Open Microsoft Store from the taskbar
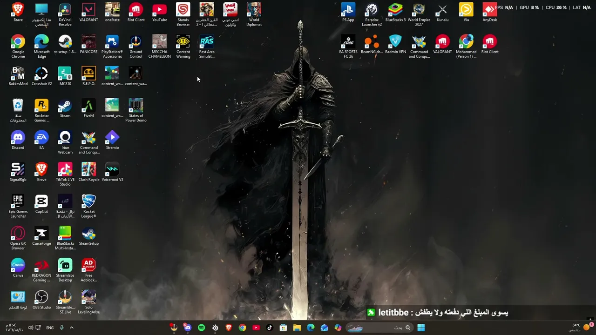 pyautogui.click(x=283, y=328)
